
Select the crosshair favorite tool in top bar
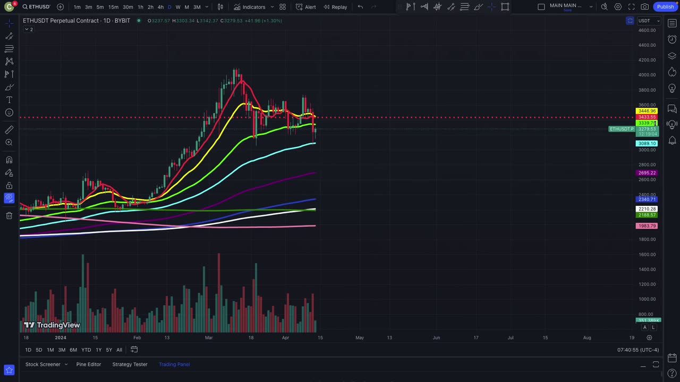pyautogui.click(x=491, y=7)
